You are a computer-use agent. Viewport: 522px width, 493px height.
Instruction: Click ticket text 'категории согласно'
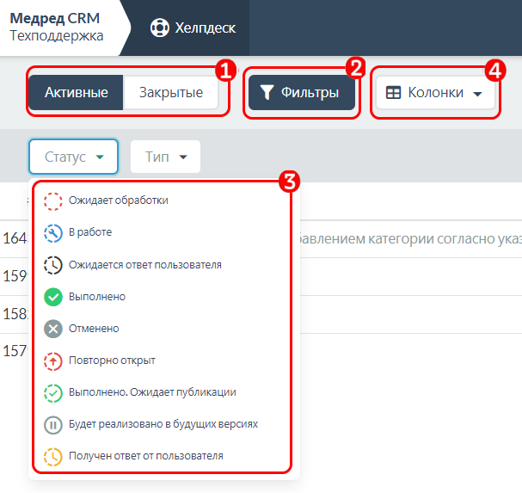(432, 239)
